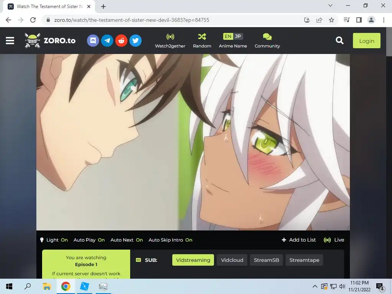The image size is (392, 294).
Task: Open the Twitter social link
Action: [136, 41]
